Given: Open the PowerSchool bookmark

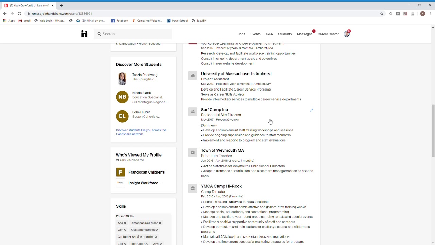Looking at the screenshot, I should pos(177,21).
